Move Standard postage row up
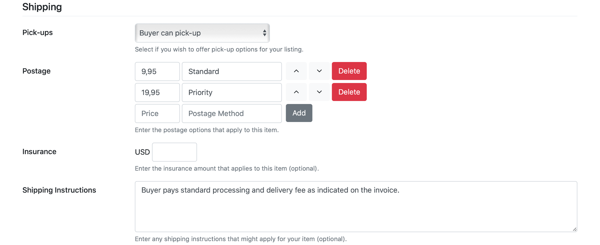The height and width of the screenshot is (245, 600). pyautogui.click(x=296, y=71)
